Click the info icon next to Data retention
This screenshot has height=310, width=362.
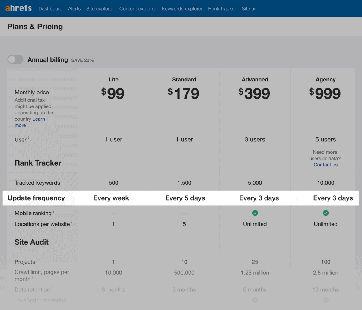click(x=52, y=288)
